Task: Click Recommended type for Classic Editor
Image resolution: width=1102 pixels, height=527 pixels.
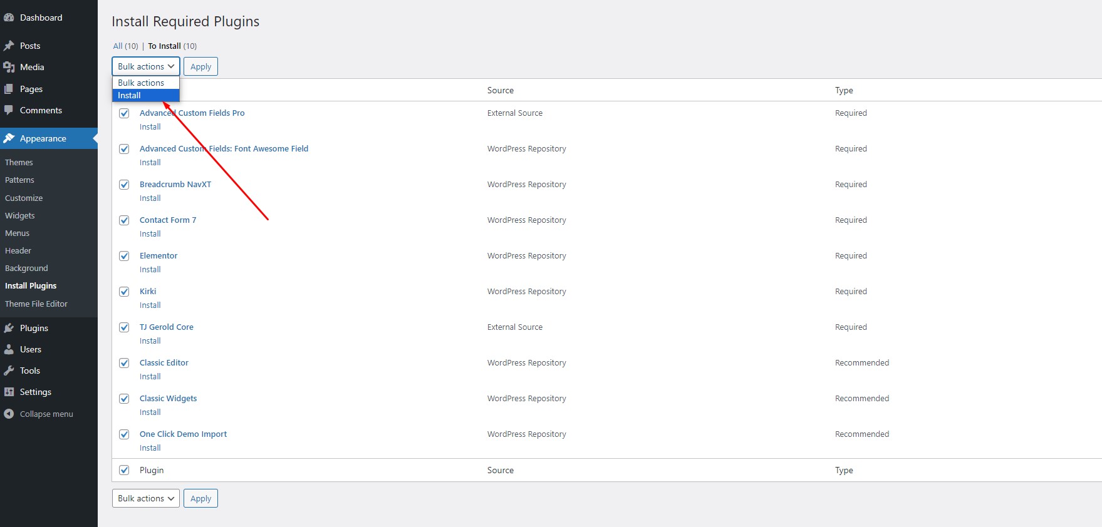Action: [x=862, y=362]
